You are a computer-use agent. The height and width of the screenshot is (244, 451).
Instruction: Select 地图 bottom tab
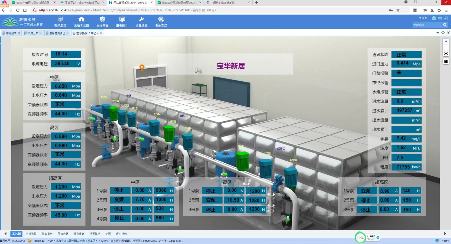[108, 234]
